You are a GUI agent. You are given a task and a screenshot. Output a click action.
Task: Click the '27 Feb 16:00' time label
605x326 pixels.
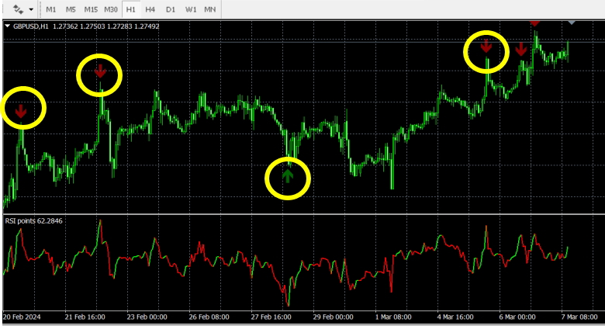[271, 317]
